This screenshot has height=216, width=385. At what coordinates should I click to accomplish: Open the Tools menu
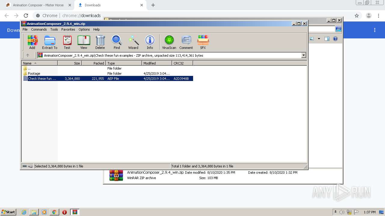tap(54, 29)
